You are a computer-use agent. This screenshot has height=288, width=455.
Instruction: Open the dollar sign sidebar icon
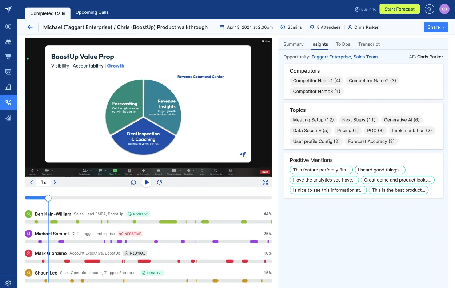[x=8, y=27]
